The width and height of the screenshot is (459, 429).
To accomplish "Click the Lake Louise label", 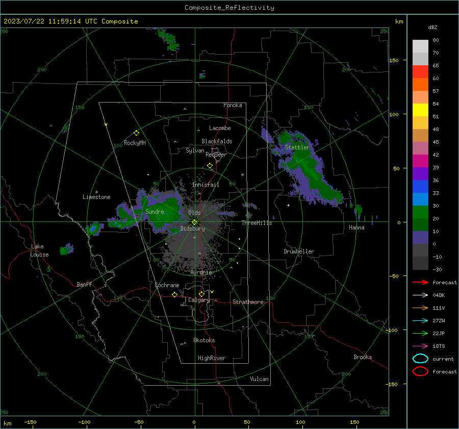I will (40, 250).
